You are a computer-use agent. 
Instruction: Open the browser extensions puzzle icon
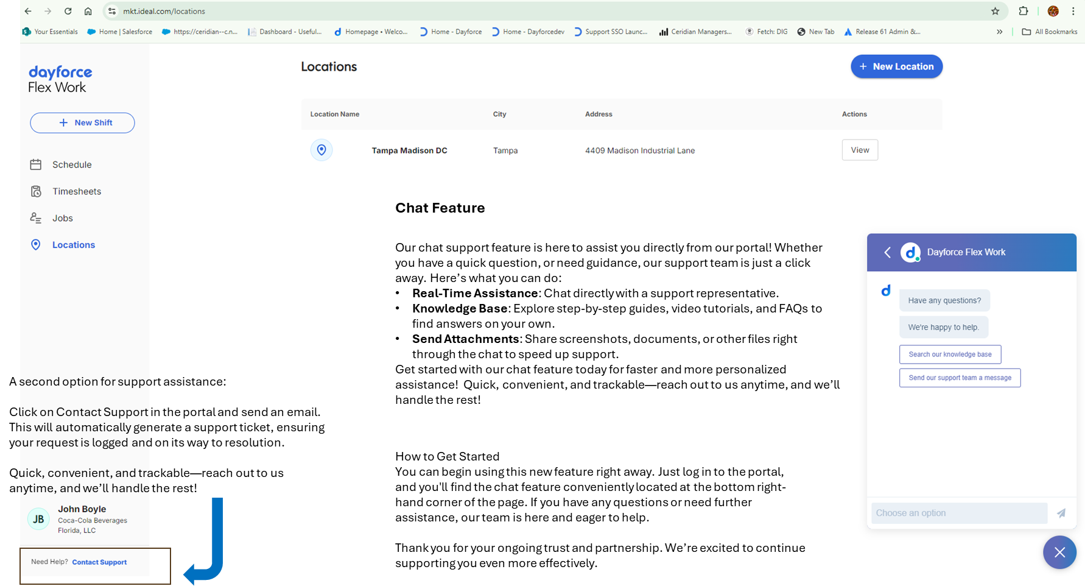[x=1024, y=11]
